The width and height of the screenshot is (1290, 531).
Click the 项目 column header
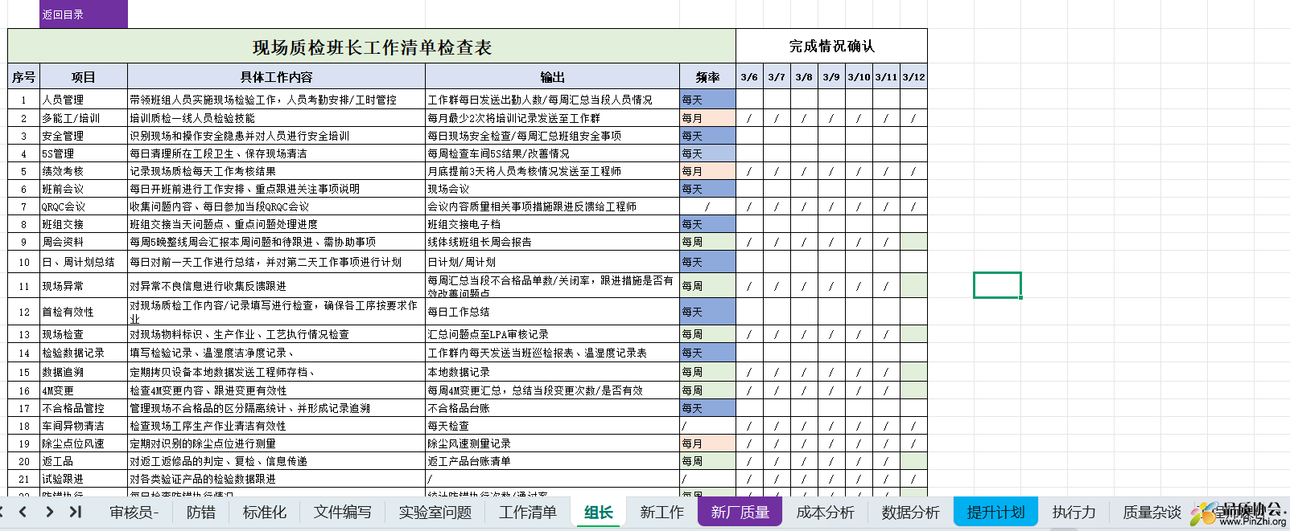click(x=84, y=76)
